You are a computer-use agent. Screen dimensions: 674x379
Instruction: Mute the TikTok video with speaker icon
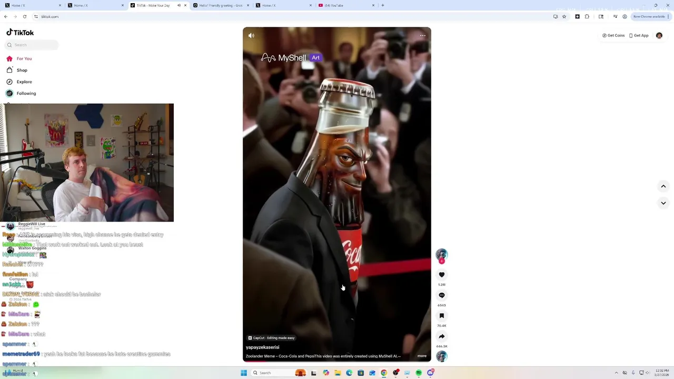[x=251, y=36]
